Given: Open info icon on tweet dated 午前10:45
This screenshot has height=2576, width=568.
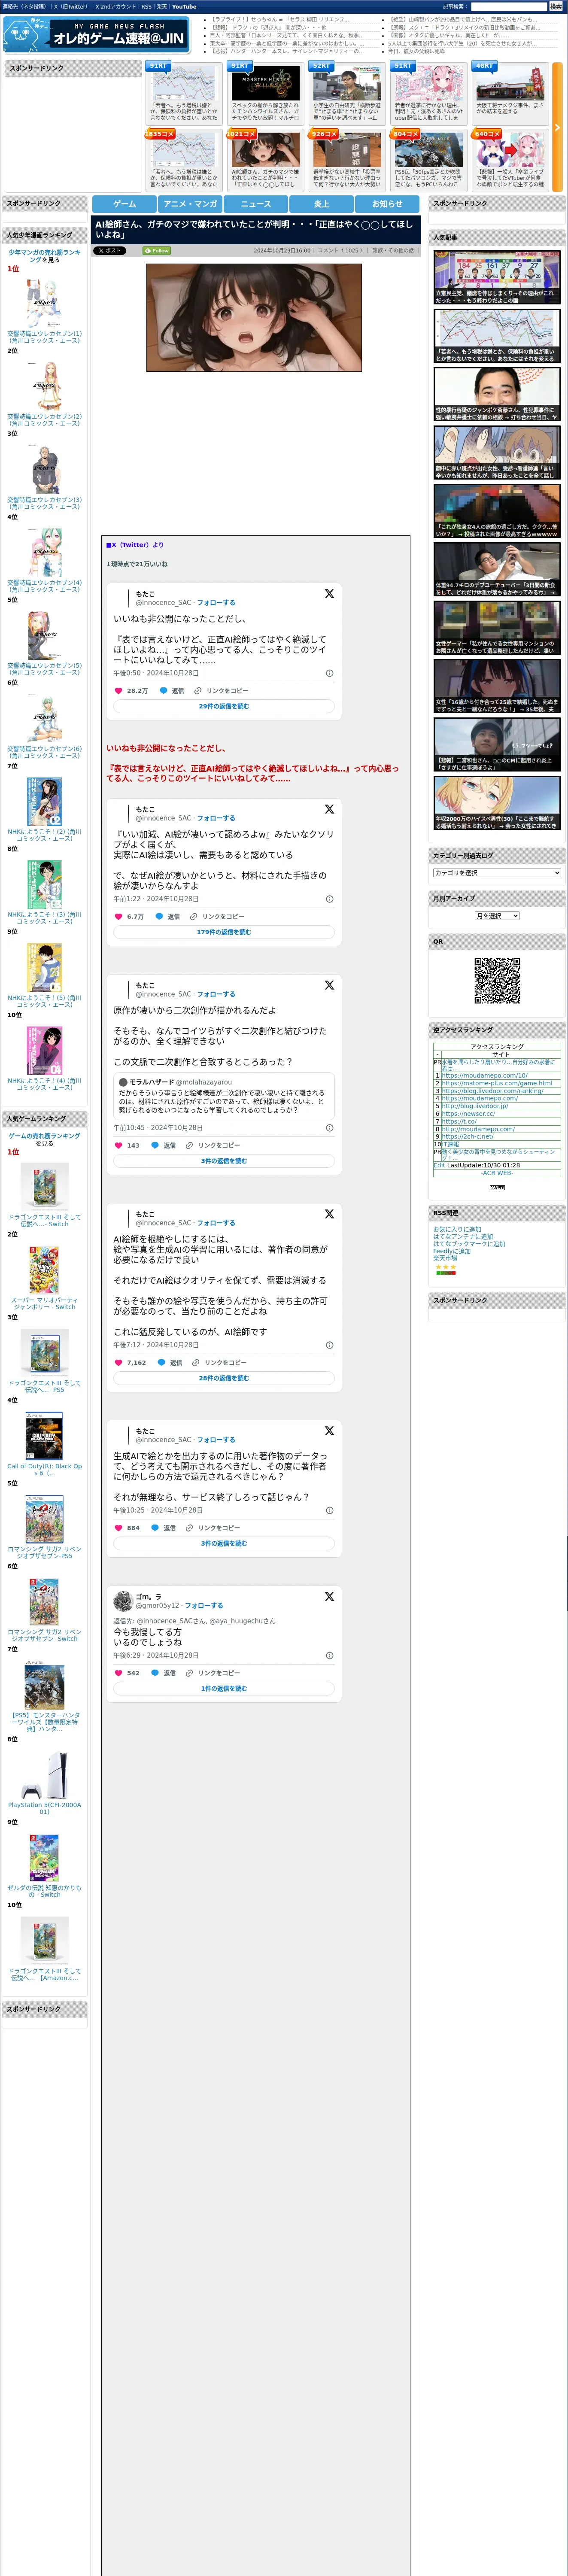Looking at the screenshot, I should tap(330, 1127).
